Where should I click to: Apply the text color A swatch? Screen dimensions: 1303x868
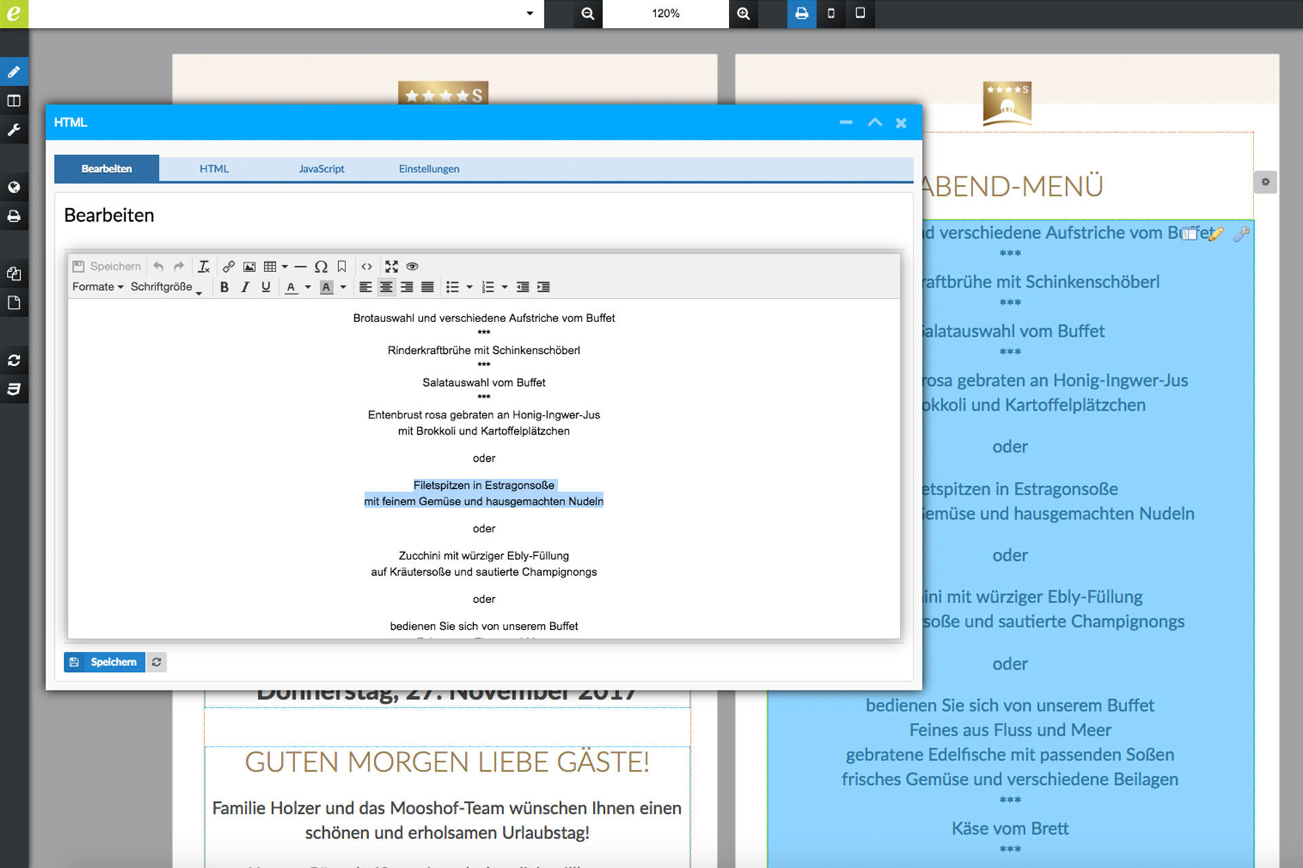coord(291,288)
